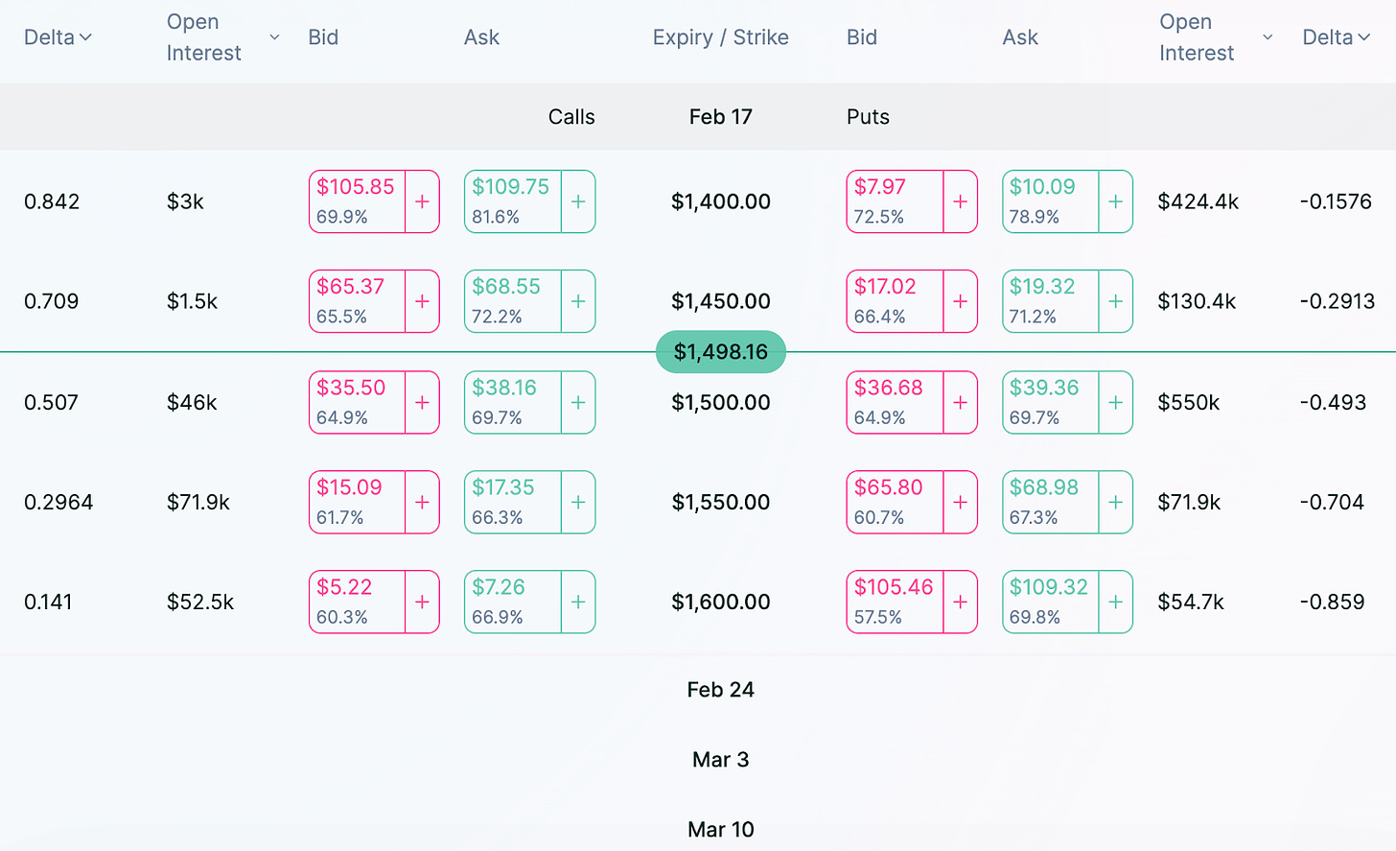Add $1,550 call bid $15.09 via plus

pyautogui.click(x=422, y=502)
